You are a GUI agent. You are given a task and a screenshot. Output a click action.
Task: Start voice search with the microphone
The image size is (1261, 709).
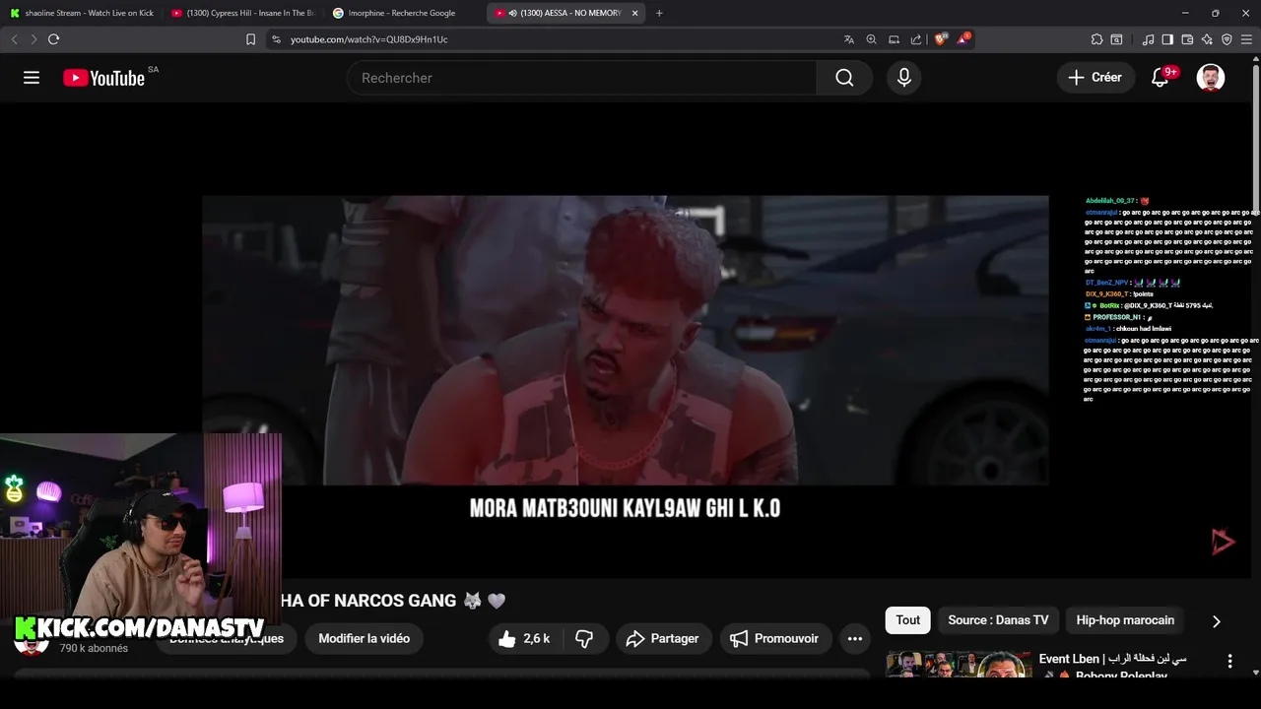click(904, 78)
